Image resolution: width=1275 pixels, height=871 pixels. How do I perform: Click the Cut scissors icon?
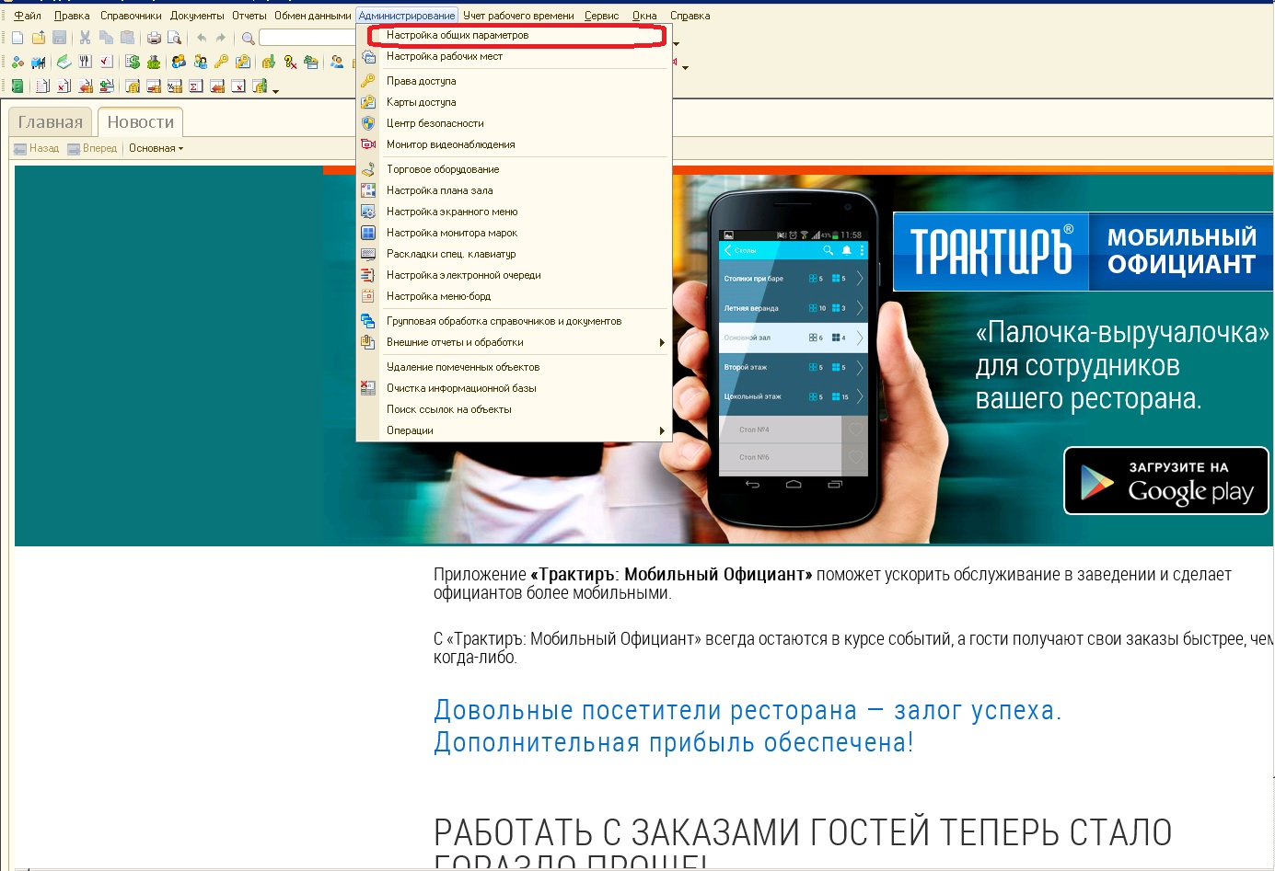pyautogui.click(x=85, y=38)
